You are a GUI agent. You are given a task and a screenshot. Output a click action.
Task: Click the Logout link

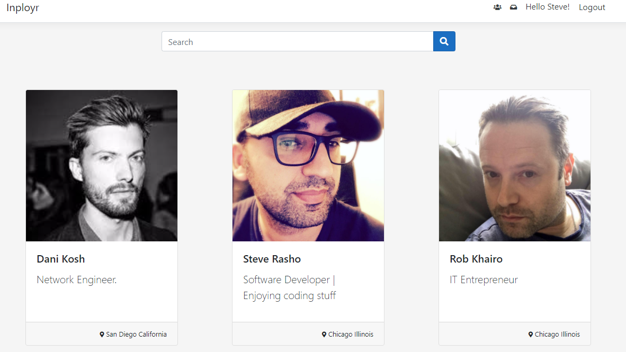pyautogui.click(x=592, y=7)
